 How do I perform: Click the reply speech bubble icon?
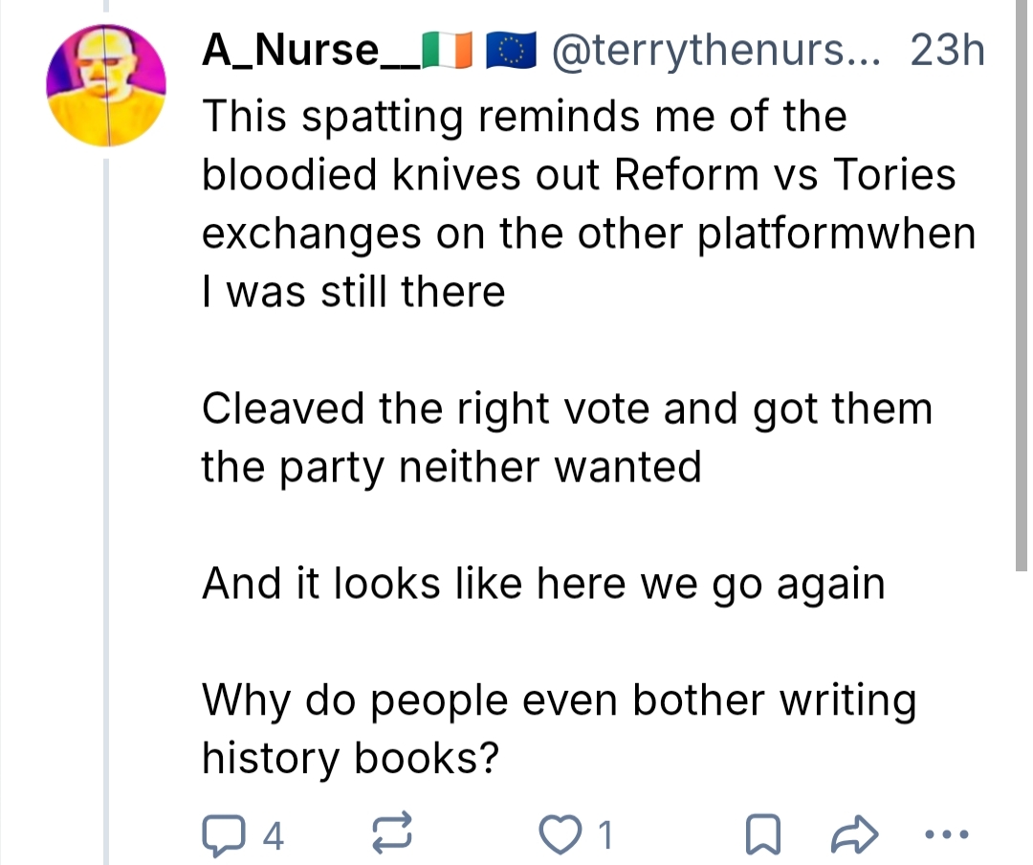223,835
